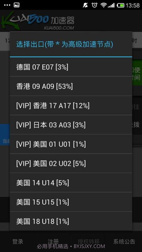
Task: Choose [VIP] 日本 03 A03 node
Action: pos(71,125)
